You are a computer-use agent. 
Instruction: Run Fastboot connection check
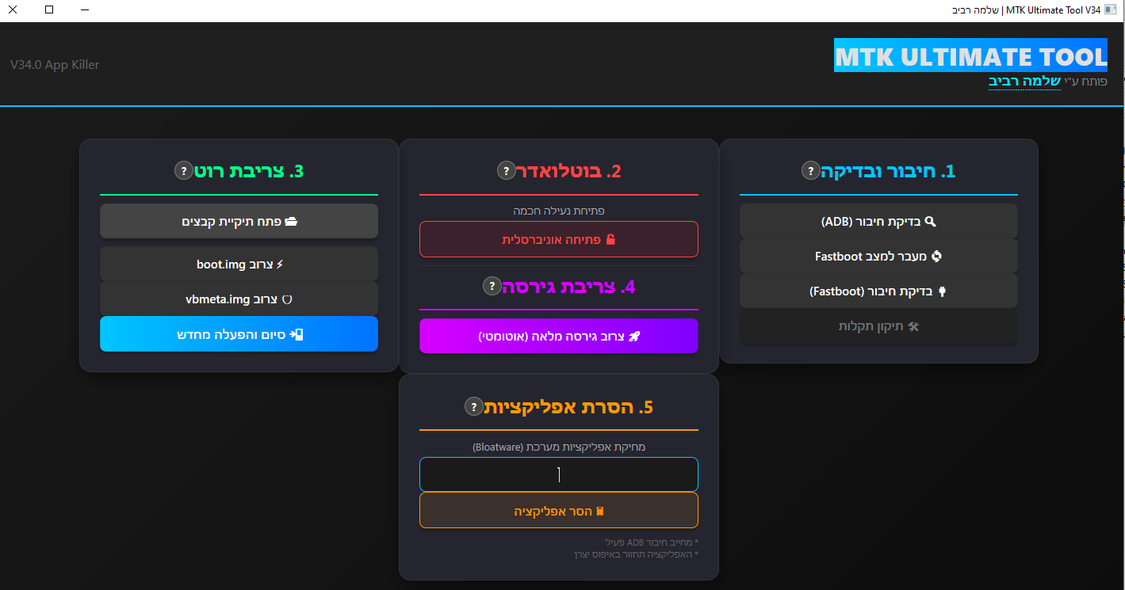click(x=878, y=291)
